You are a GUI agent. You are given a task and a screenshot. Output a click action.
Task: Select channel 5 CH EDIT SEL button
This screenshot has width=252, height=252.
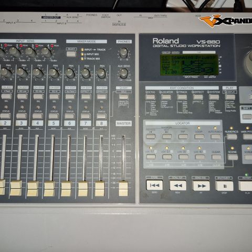(x=54, y=97)
